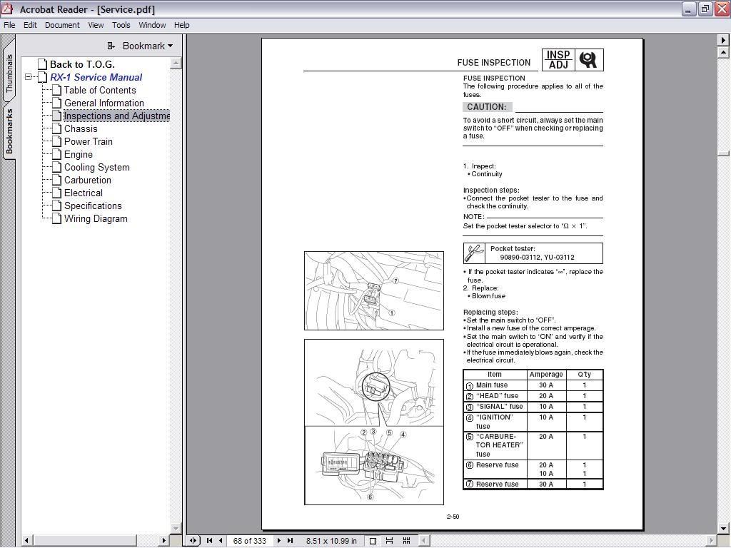Viewport: 731px width, 548px height.
Task: Switch to the Thumbnails side tab
Action: 9,73
